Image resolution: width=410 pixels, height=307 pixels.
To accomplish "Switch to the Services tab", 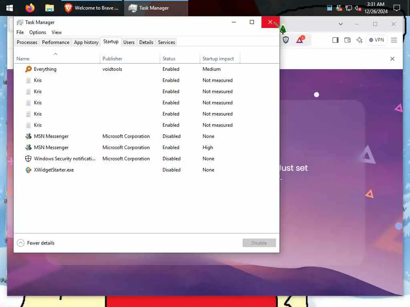I will click(166, 42).
